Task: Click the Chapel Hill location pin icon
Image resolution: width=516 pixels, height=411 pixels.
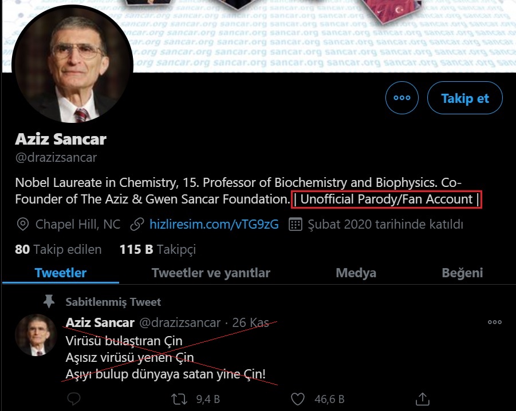Action: click(23, 224)
